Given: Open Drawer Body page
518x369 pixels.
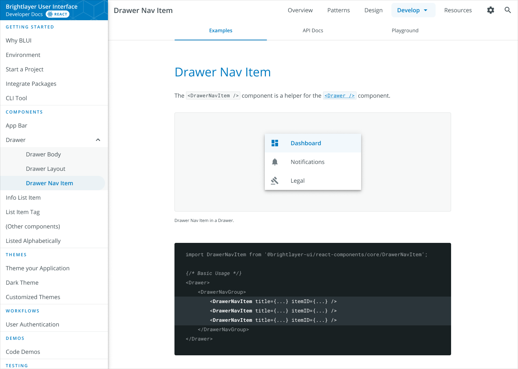Looking at the screenshot, I should click(54, 154).
